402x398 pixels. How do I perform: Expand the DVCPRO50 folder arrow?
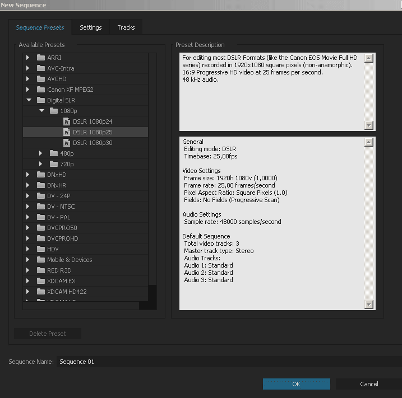(27, 228)
